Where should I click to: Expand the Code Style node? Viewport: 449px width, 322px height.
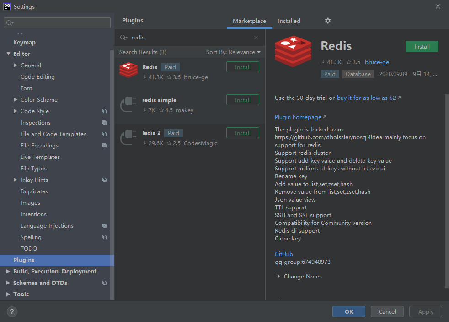coord(16,111)
